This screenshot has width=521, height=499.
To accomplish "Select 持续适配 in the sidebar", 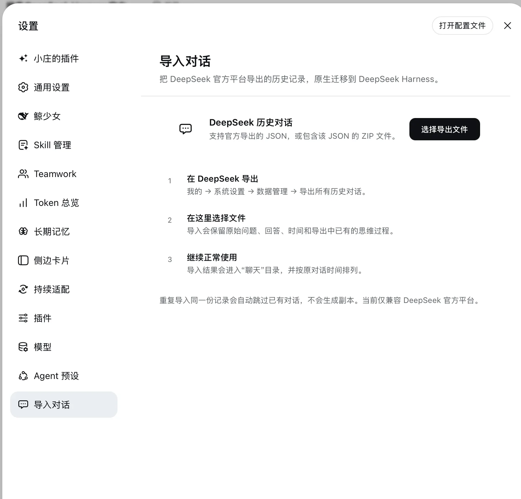I will (64, 289).
